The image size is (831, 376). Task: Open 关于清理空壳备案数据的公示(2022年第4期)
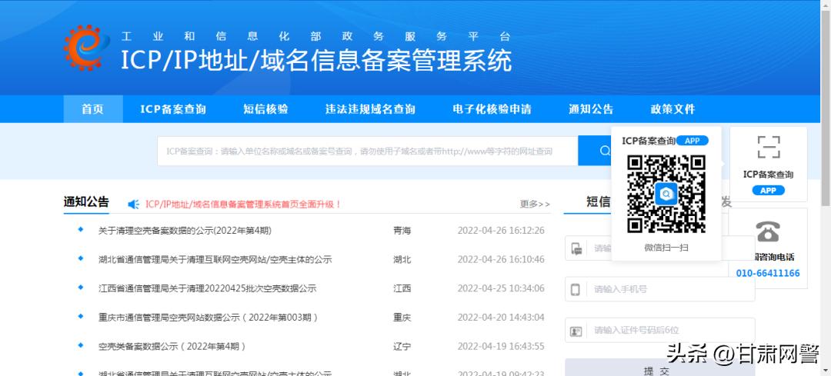coord(185,231)
